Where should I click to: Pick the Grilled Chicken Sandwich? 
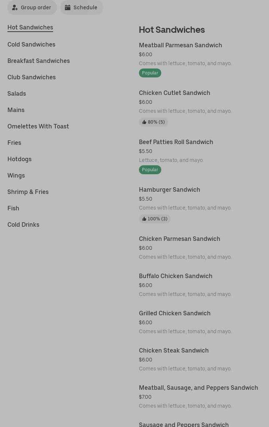point(175,313)
